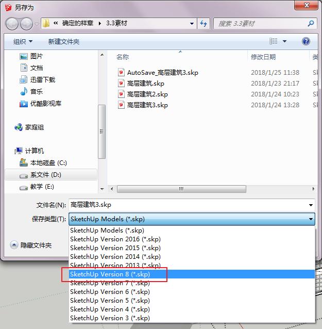Select 系文件 (D:) drive

tap(51, 175)
